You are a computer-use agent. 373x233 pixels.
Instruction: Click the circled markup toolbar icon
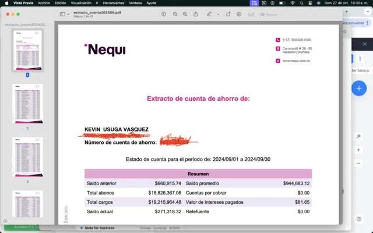tap(240, 13)
